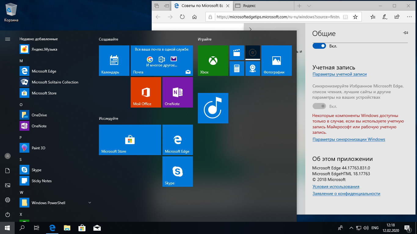Screen dimensions: 417x234
Task: Click the Add notes pen icon in Edge
Action: pos(385,17)
